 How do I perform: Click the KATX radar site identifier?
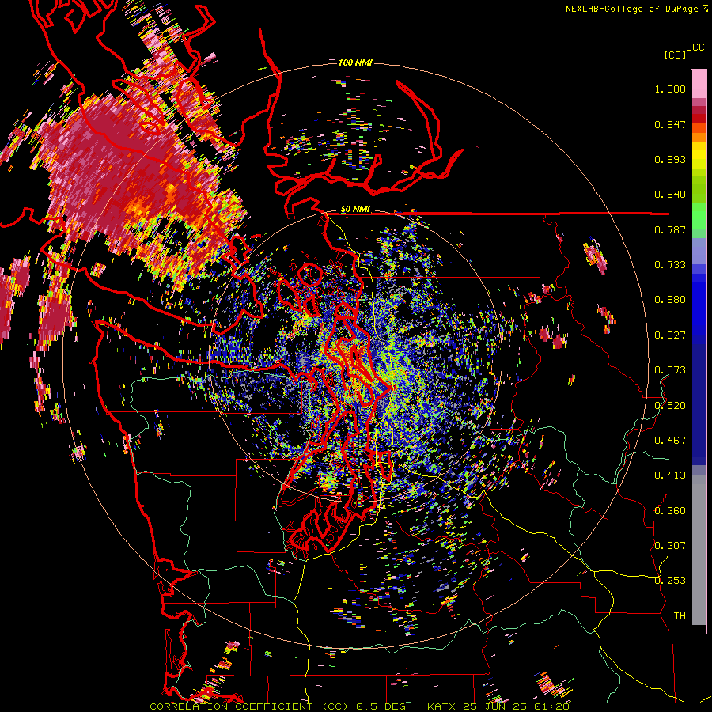tap(441, 706)
